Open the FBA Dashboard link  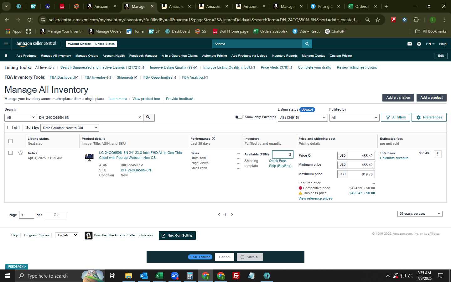(64, 77)
